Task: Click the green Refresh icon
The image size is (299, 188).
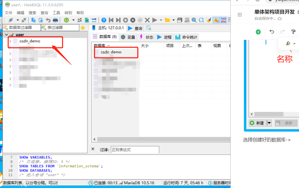Action: coord(66,20)
